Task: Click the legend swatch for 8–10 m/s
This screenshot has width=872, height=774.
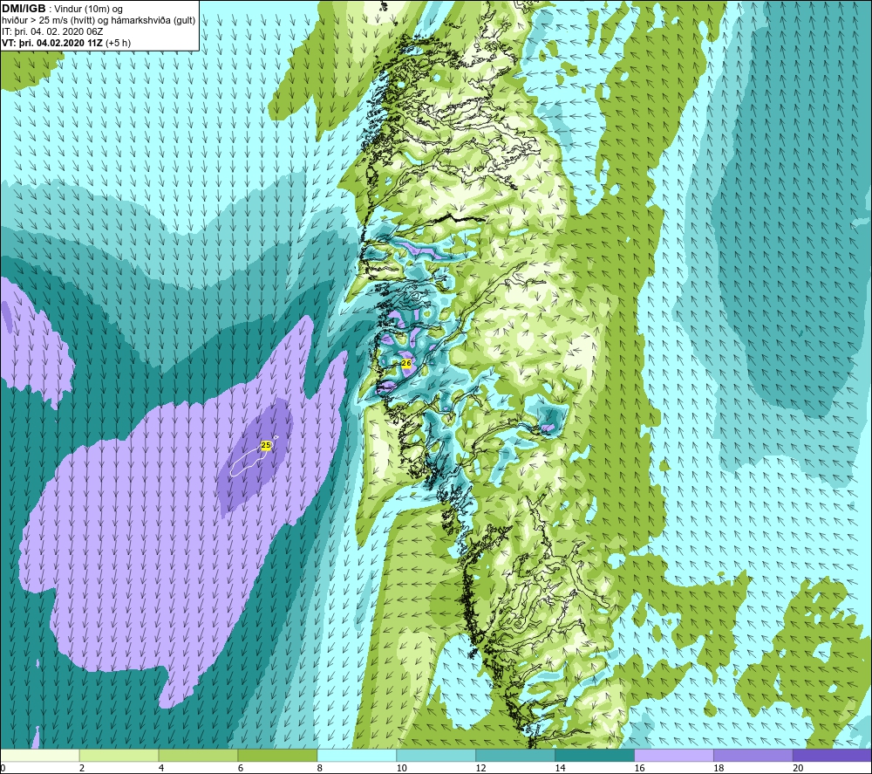Action: (x=357, y=756)
